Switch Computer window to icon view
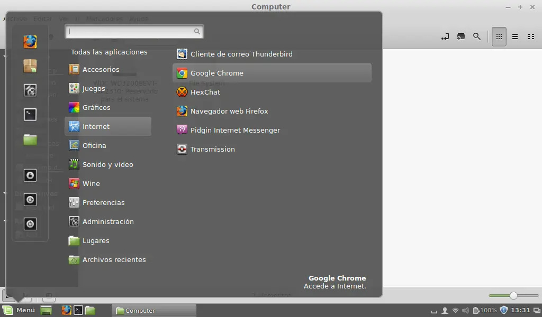This screenshot has width=542, height=317. [x=499, y=36]
